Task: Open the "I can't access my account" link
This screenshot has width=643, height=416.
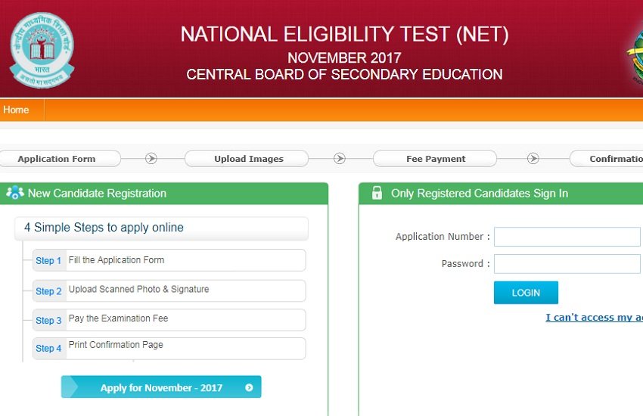Action: pyautogui.click(x=594, y=318)
